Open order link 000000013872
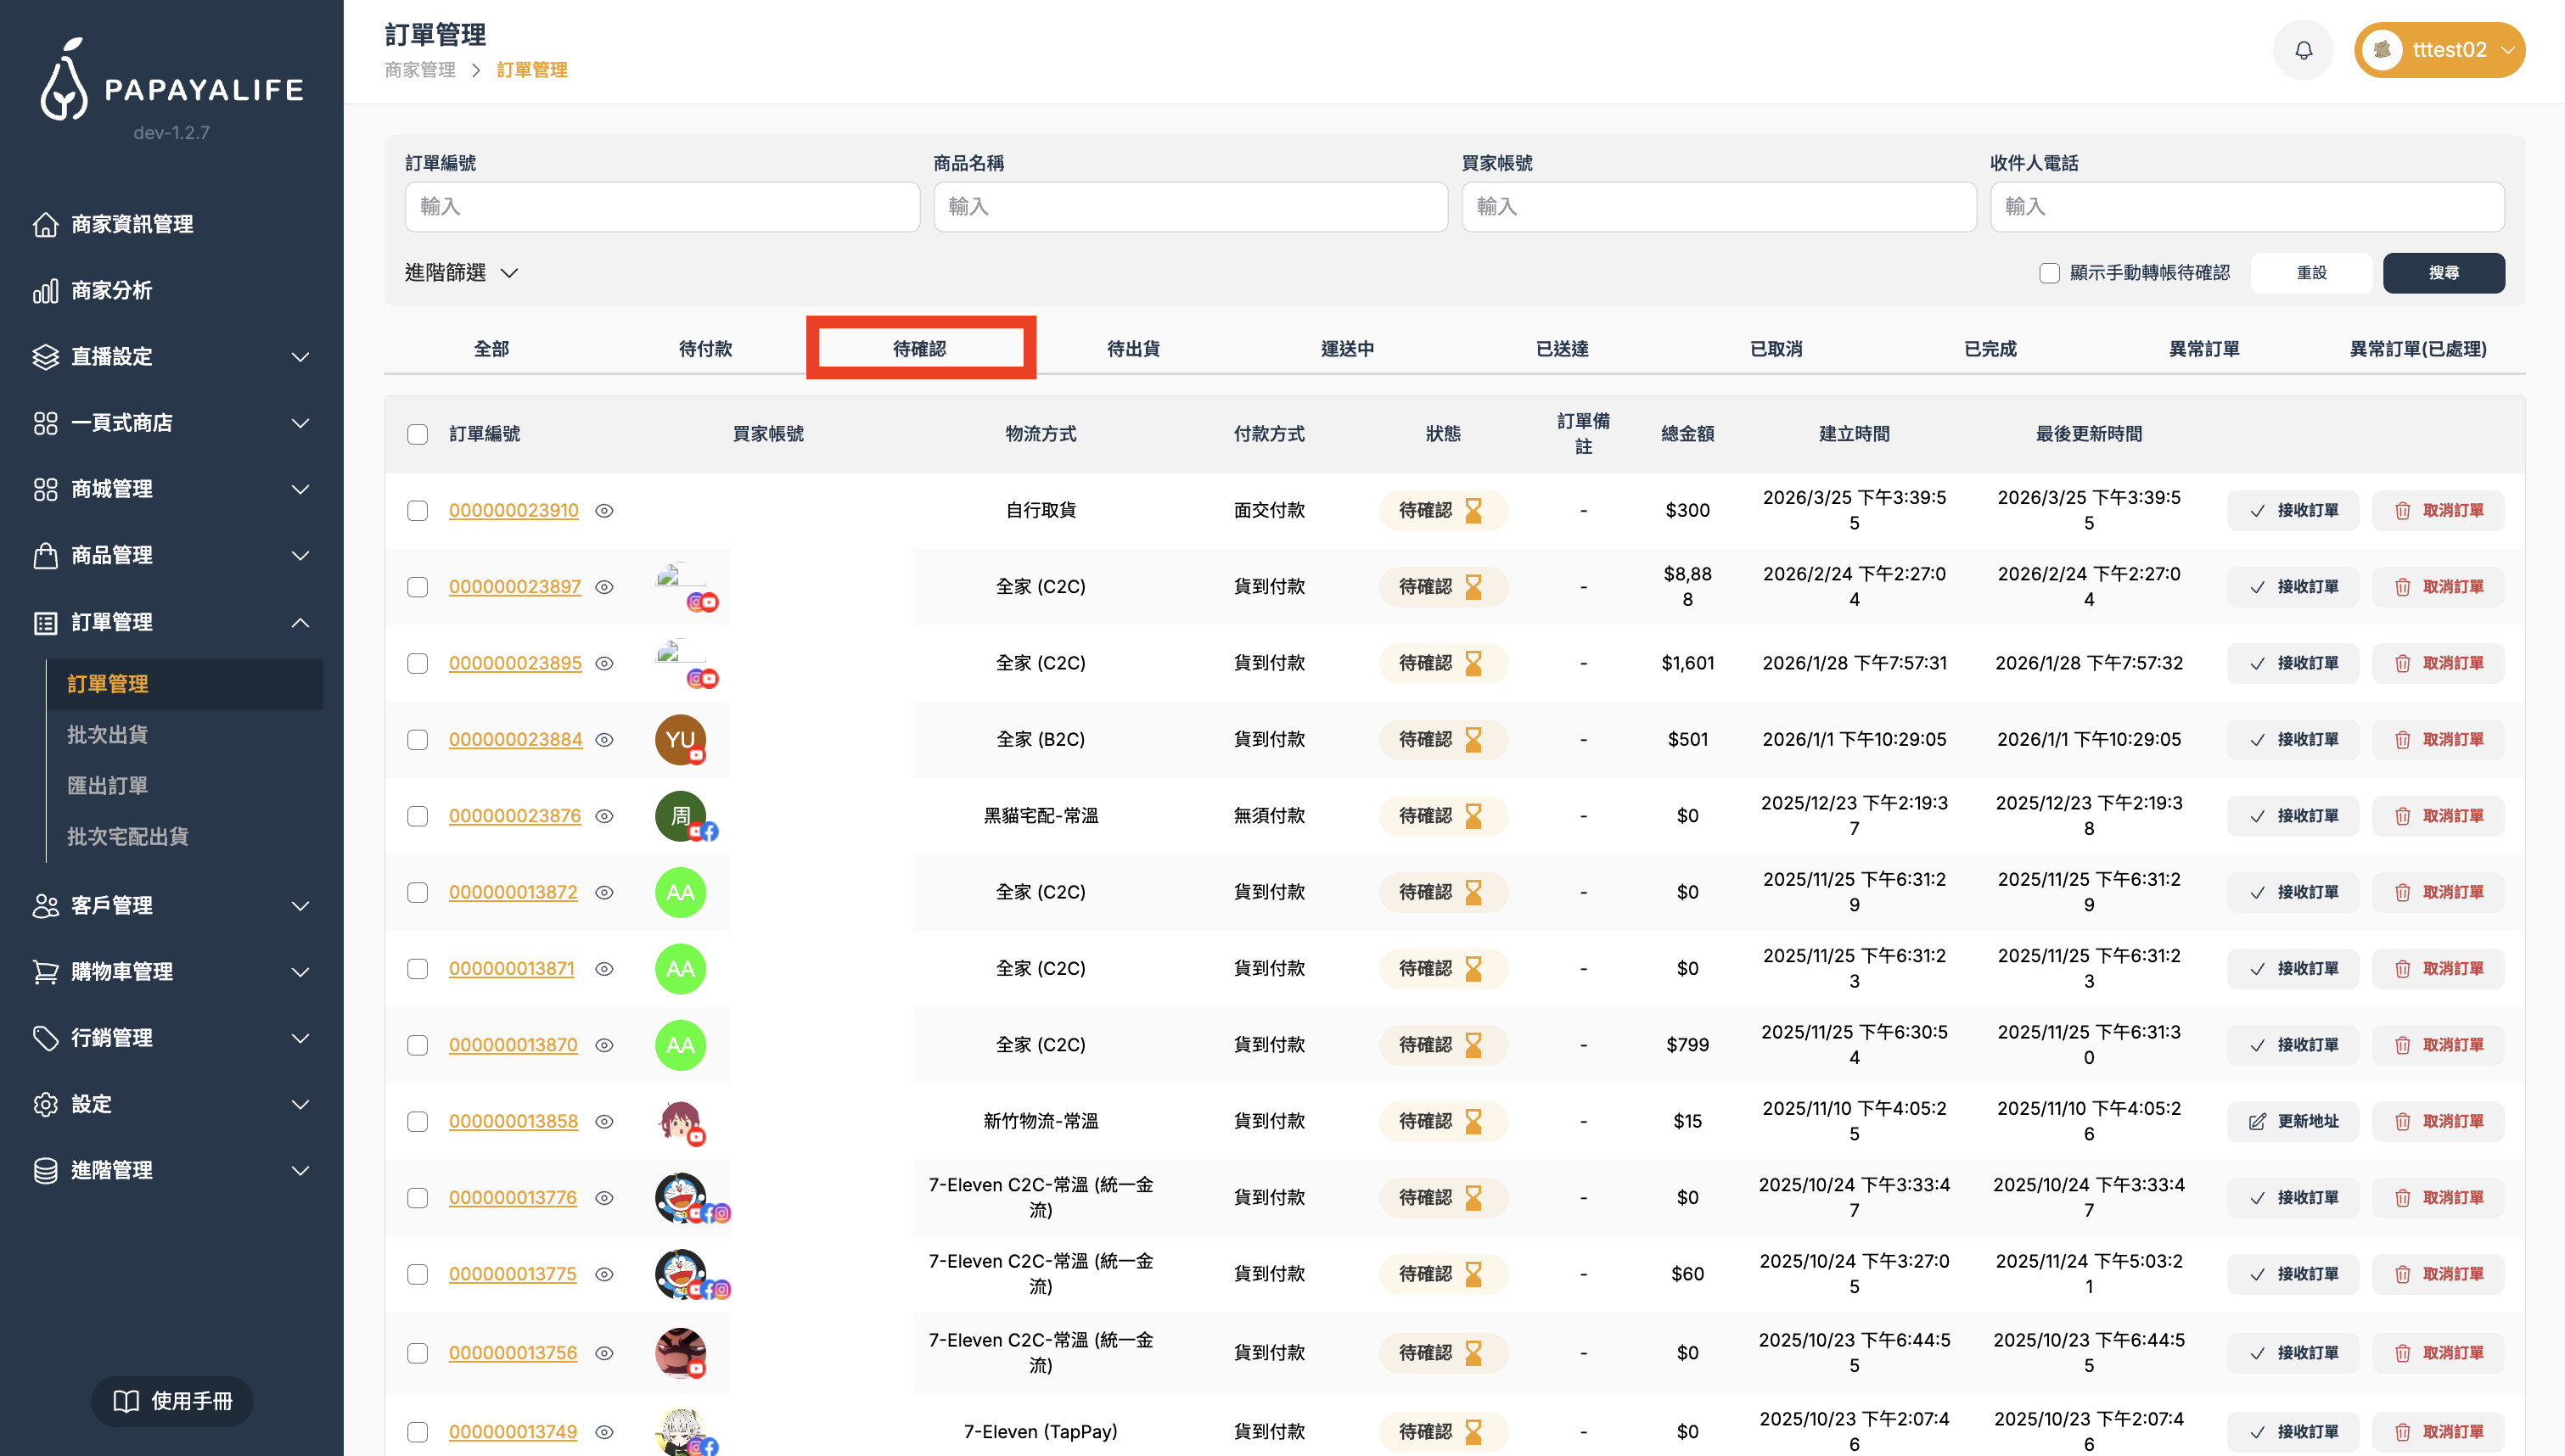This screenshot has height=1456, width=2565. point(513,892)
